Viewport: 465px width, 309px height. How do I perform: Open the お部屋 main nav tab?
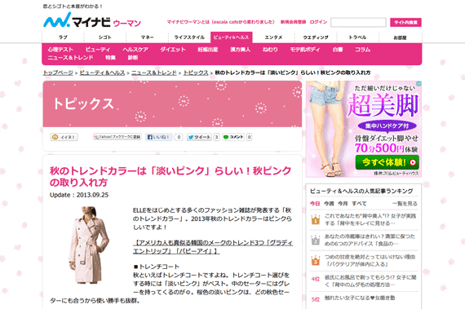[x=400, y=38]
